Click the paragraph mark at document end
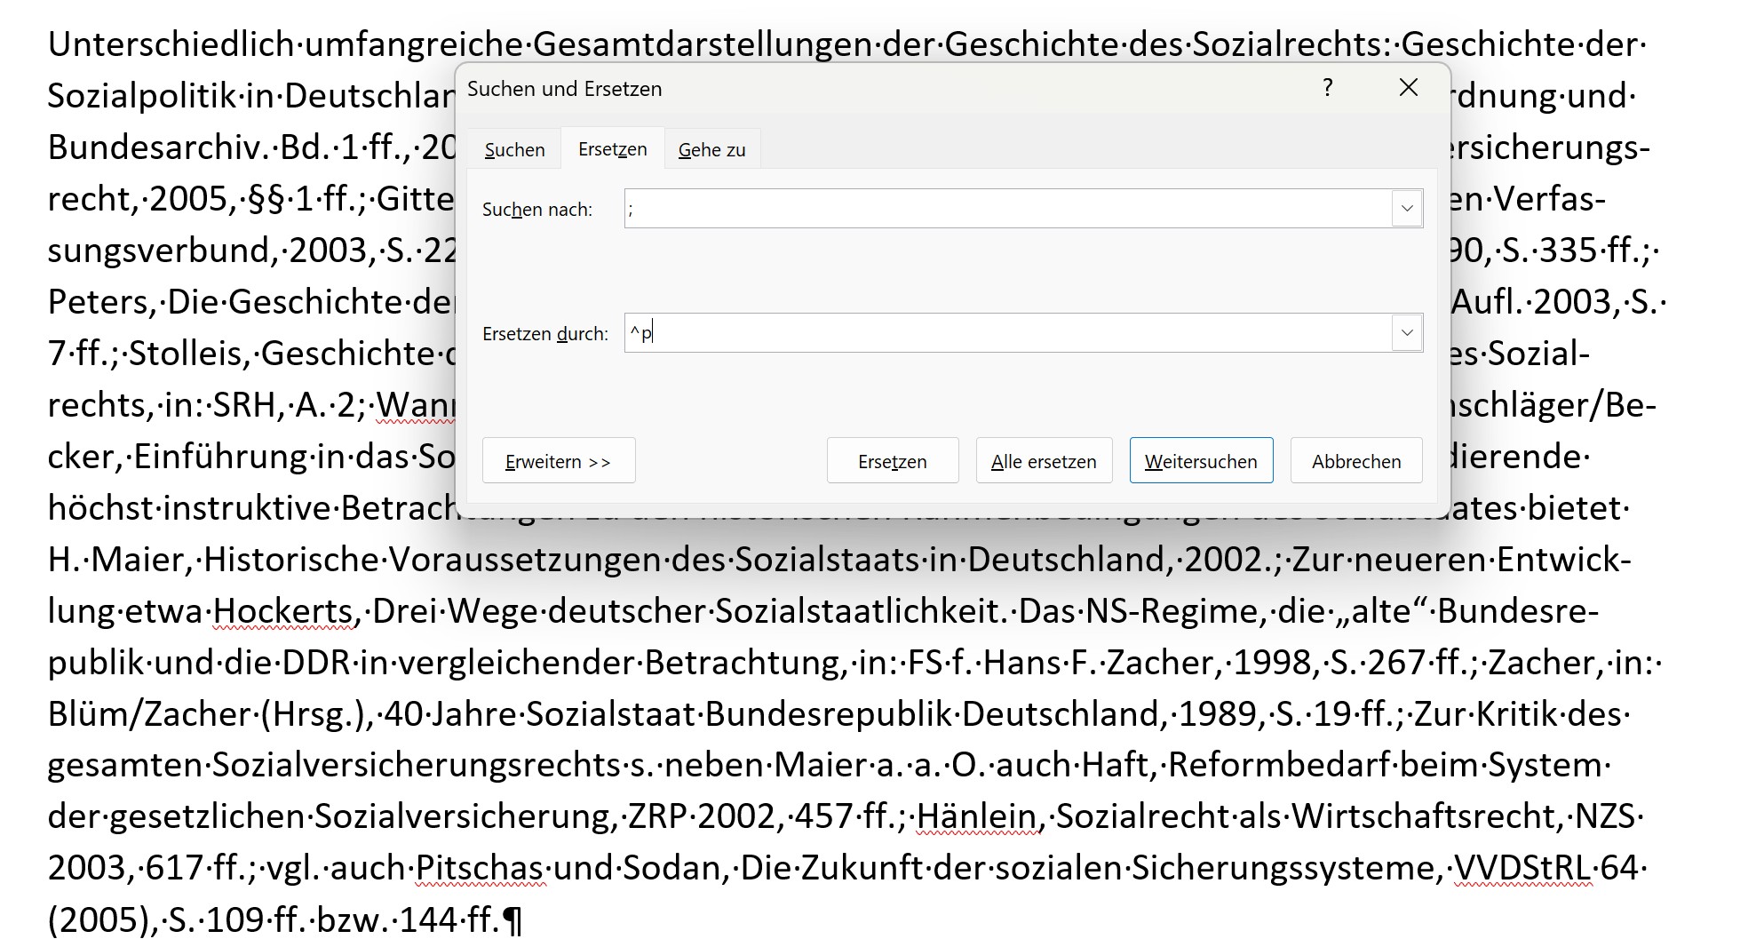The image size is (1764, 947). point(513,920)
